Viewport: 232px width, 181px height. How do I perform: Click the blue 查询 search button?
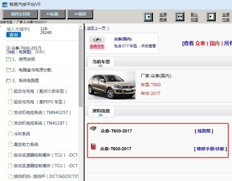coord(13,35)
